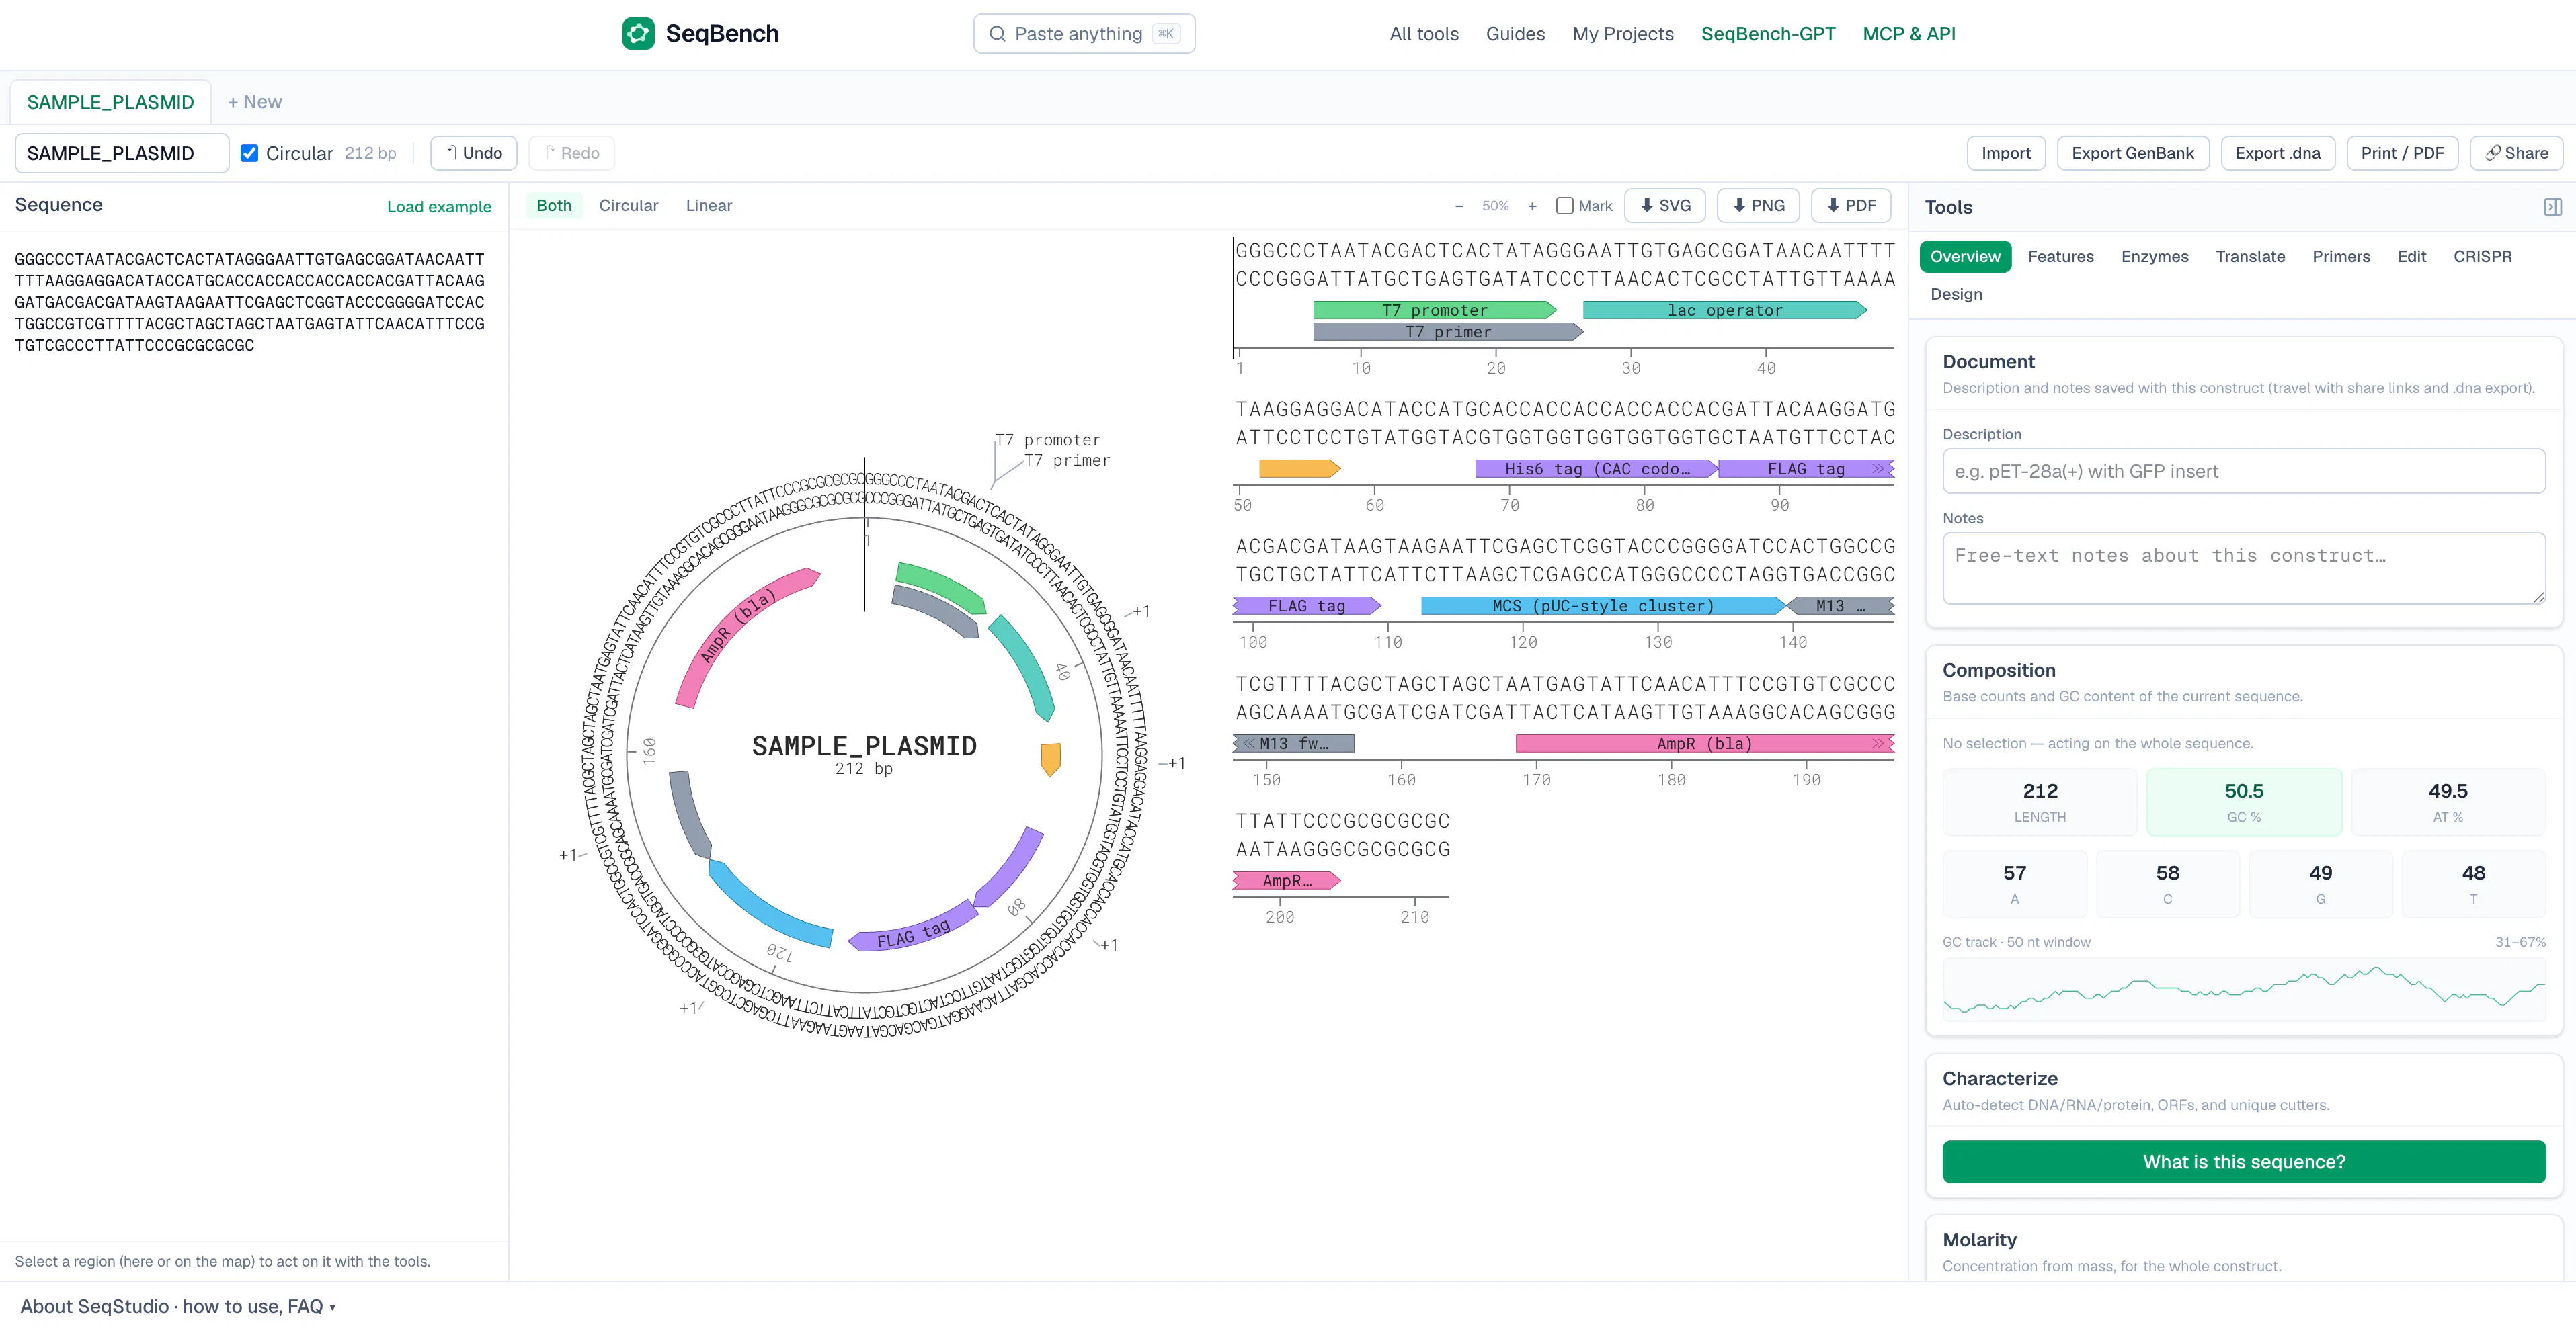Click the GC track graph

tap(2243, 989)
